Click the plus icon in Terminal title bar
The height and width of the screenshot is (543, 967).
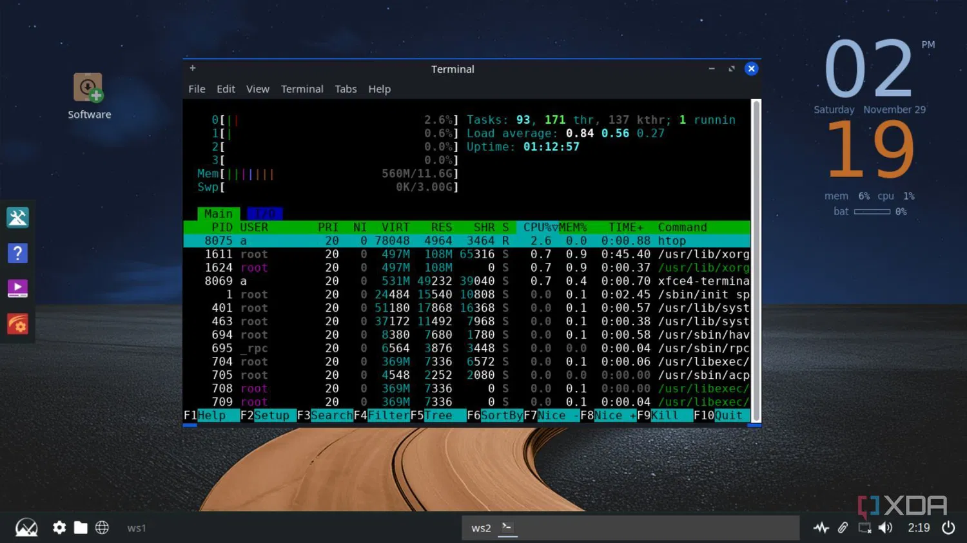[x=192, y=68]
